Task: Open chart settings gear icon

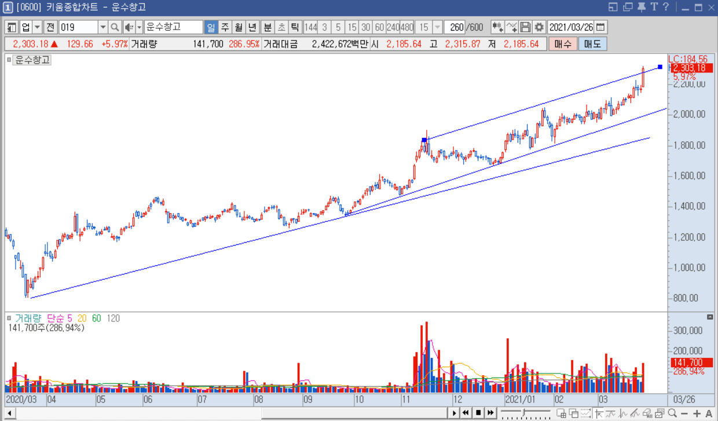Action: (539, 27)
